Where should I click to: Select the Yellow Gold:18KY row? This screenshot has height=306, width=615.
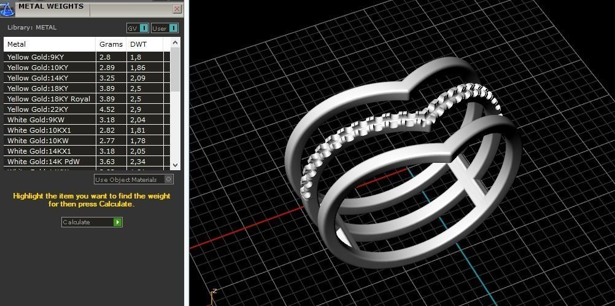[x=87, y=88]
